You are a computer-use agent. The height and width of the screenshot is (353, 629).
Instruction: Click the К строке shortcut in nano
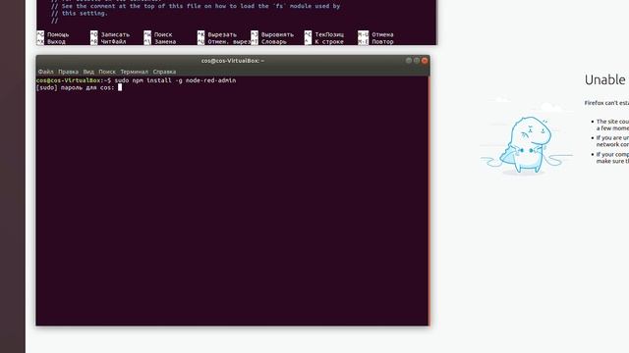324,41
